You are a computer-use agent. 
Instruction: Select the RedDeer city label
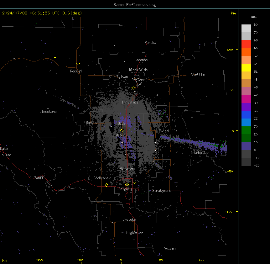(138, 80)
